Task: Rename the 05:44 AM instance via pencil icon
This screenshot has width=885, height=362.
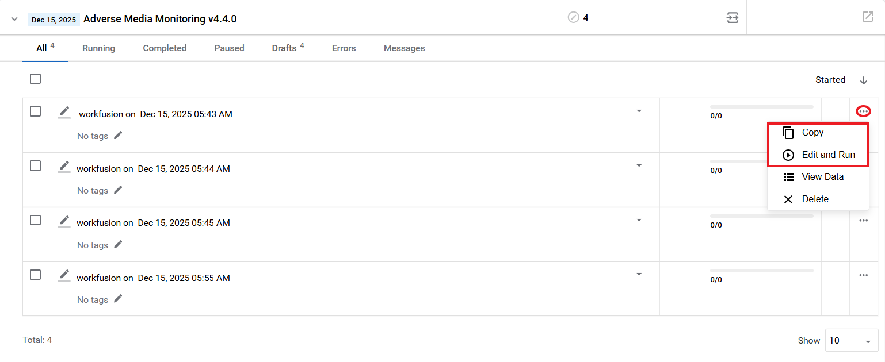Action: [x=64, y=167]
